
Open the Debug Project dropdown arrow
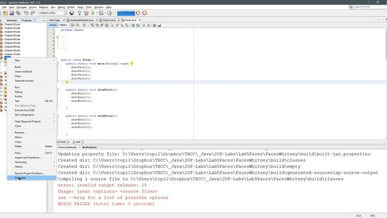click(105, 13)
